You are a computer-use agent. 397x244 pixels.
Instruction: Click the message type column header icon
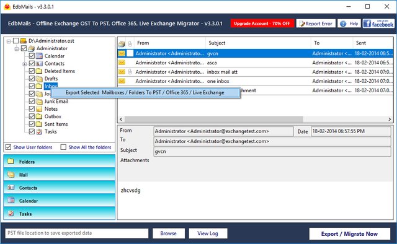[x=122, y=44]
